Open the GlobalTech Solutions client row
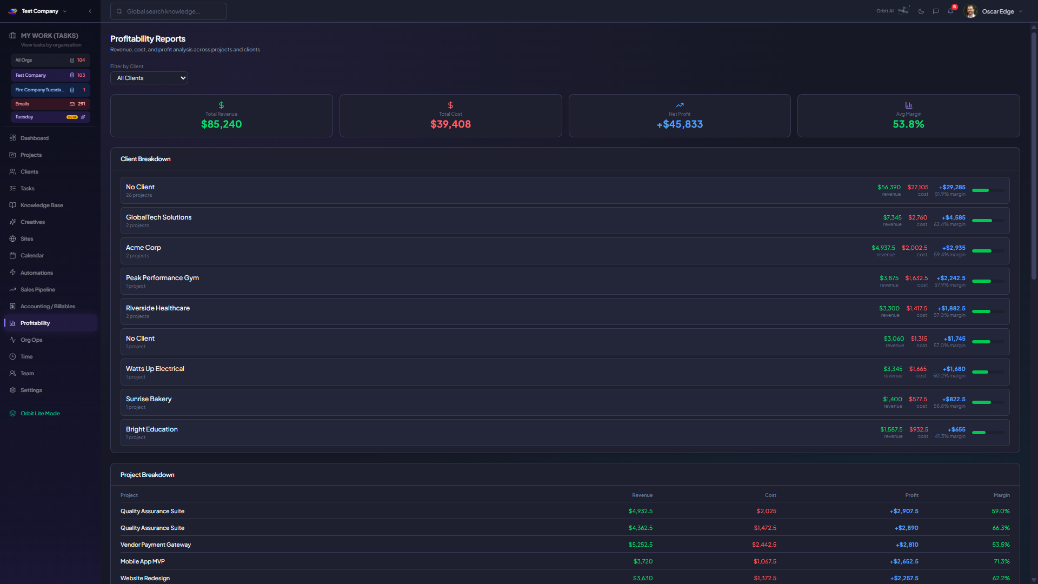1038x584 pixels. tap(565, 221)
